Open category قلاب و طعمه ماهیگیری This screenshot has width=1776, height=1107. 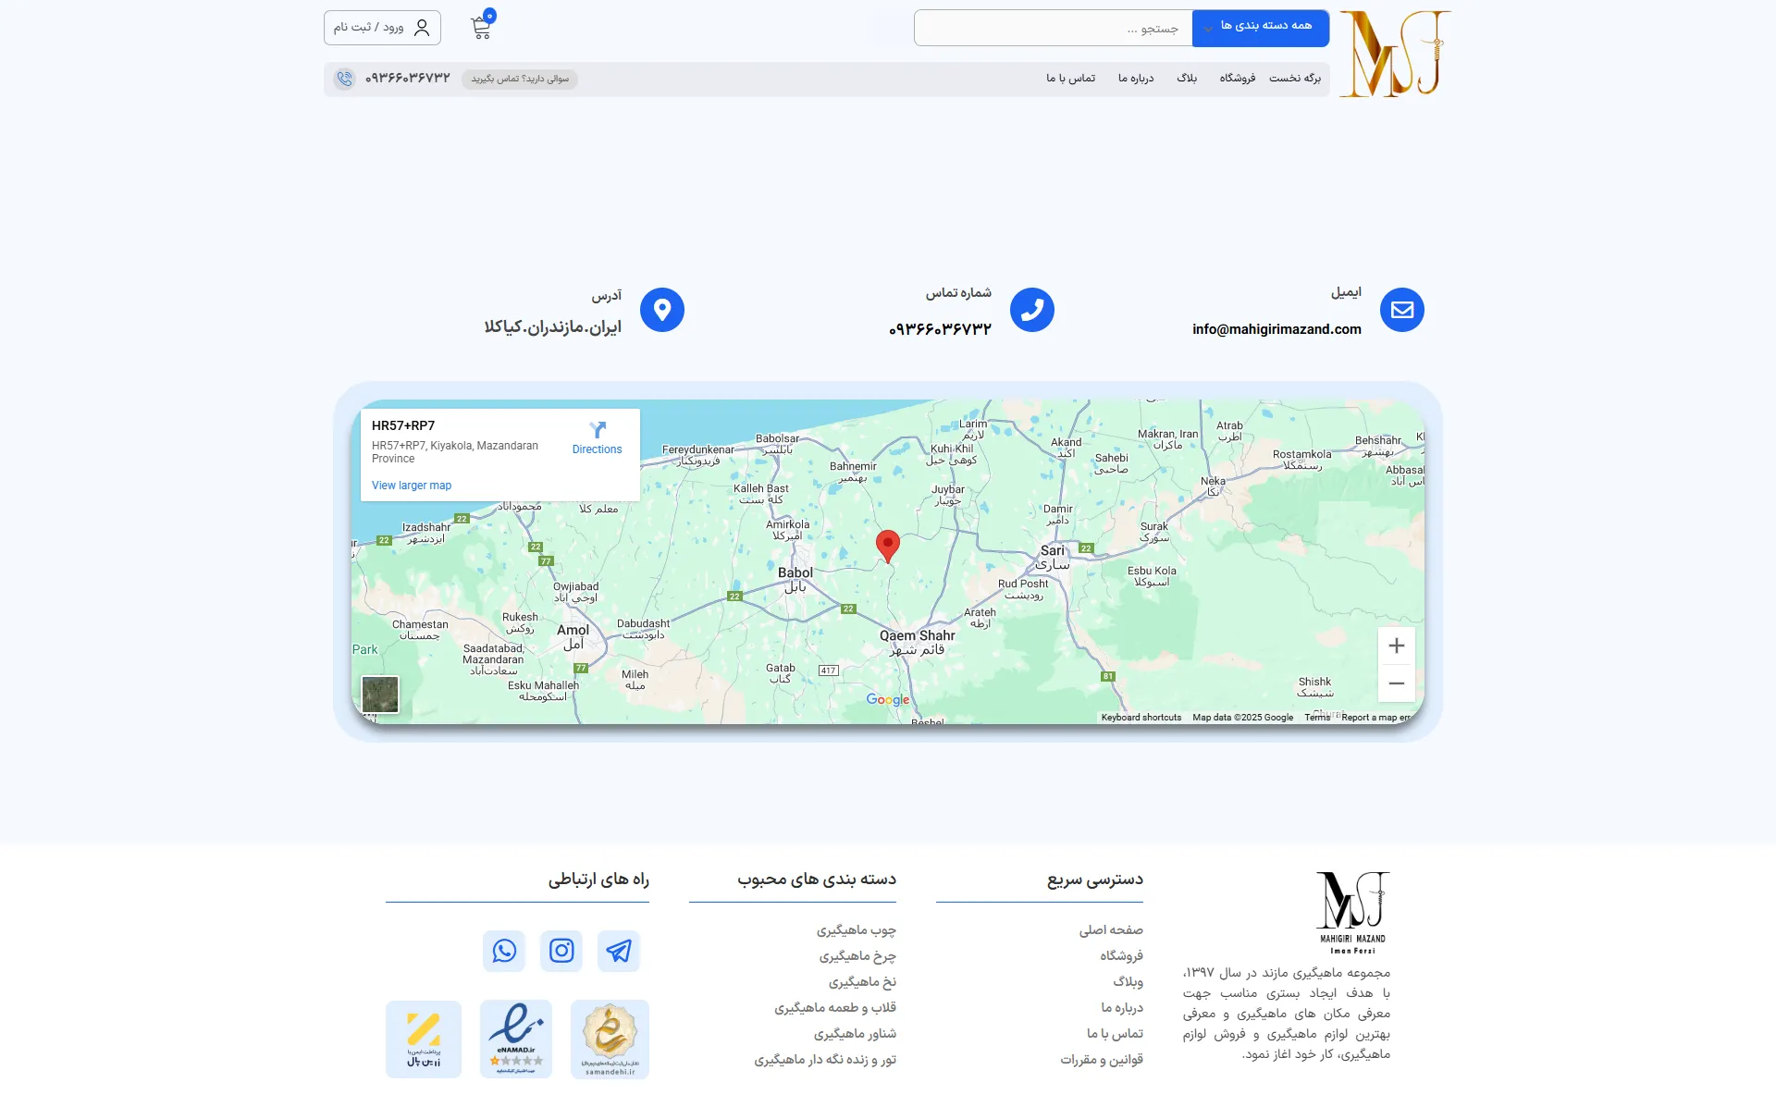(835, 1008)
